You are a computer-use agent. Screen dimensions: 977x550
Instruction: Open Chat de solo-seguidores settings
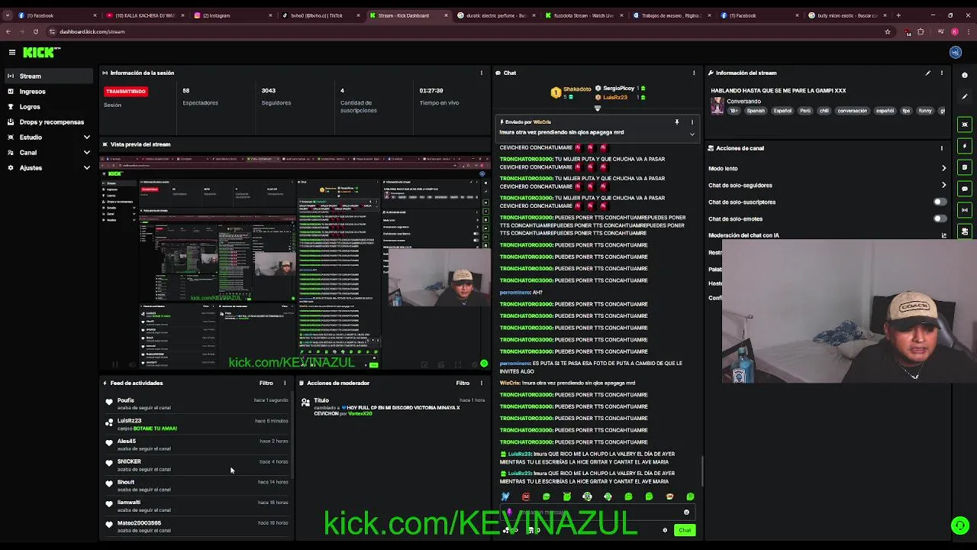943,185
